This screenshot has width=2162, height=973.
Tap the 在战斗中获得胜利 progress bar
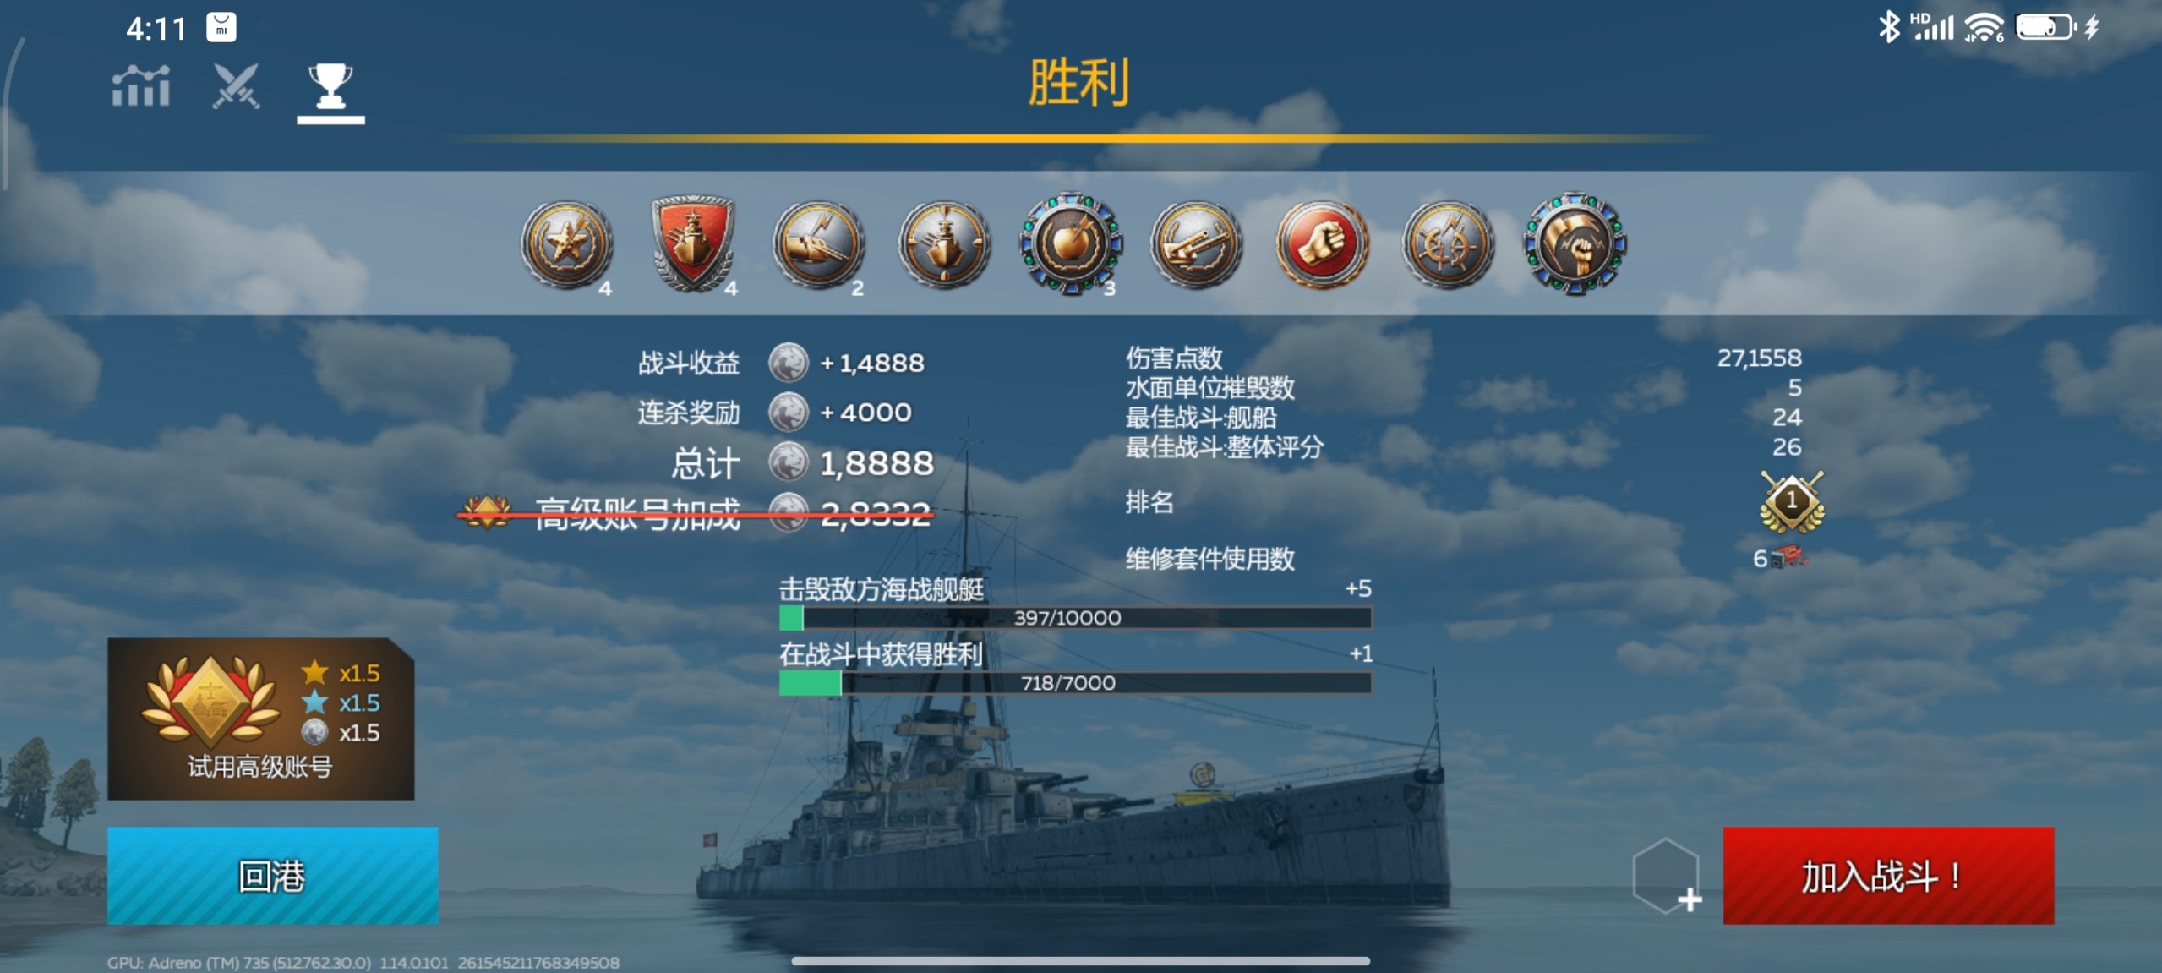(x=1076, y=683)
